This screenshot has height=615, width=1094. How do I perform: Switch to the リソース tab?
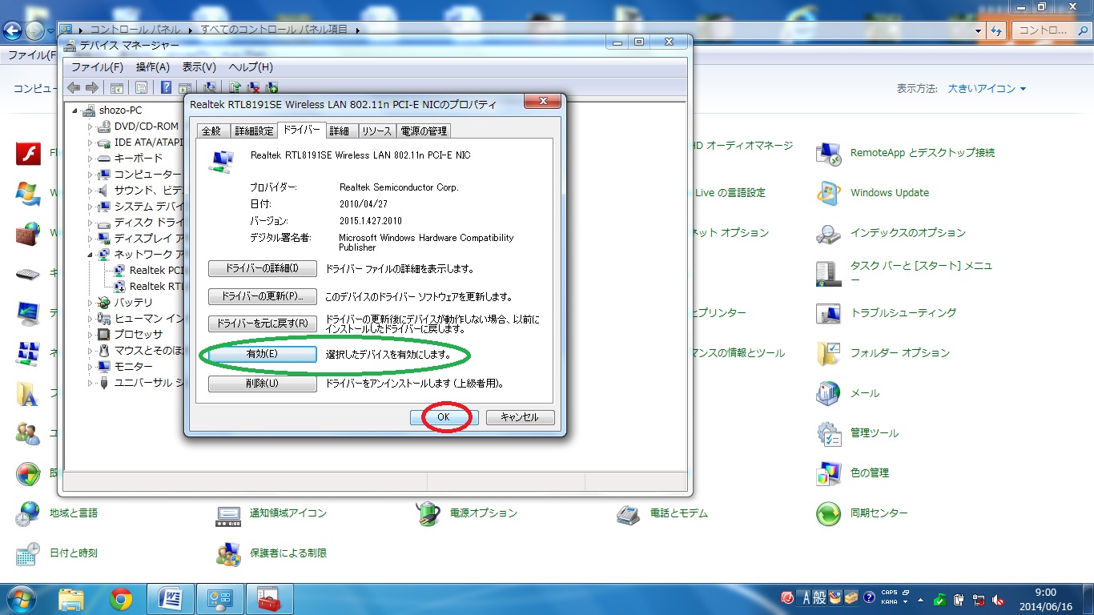(x=376, y=131)
